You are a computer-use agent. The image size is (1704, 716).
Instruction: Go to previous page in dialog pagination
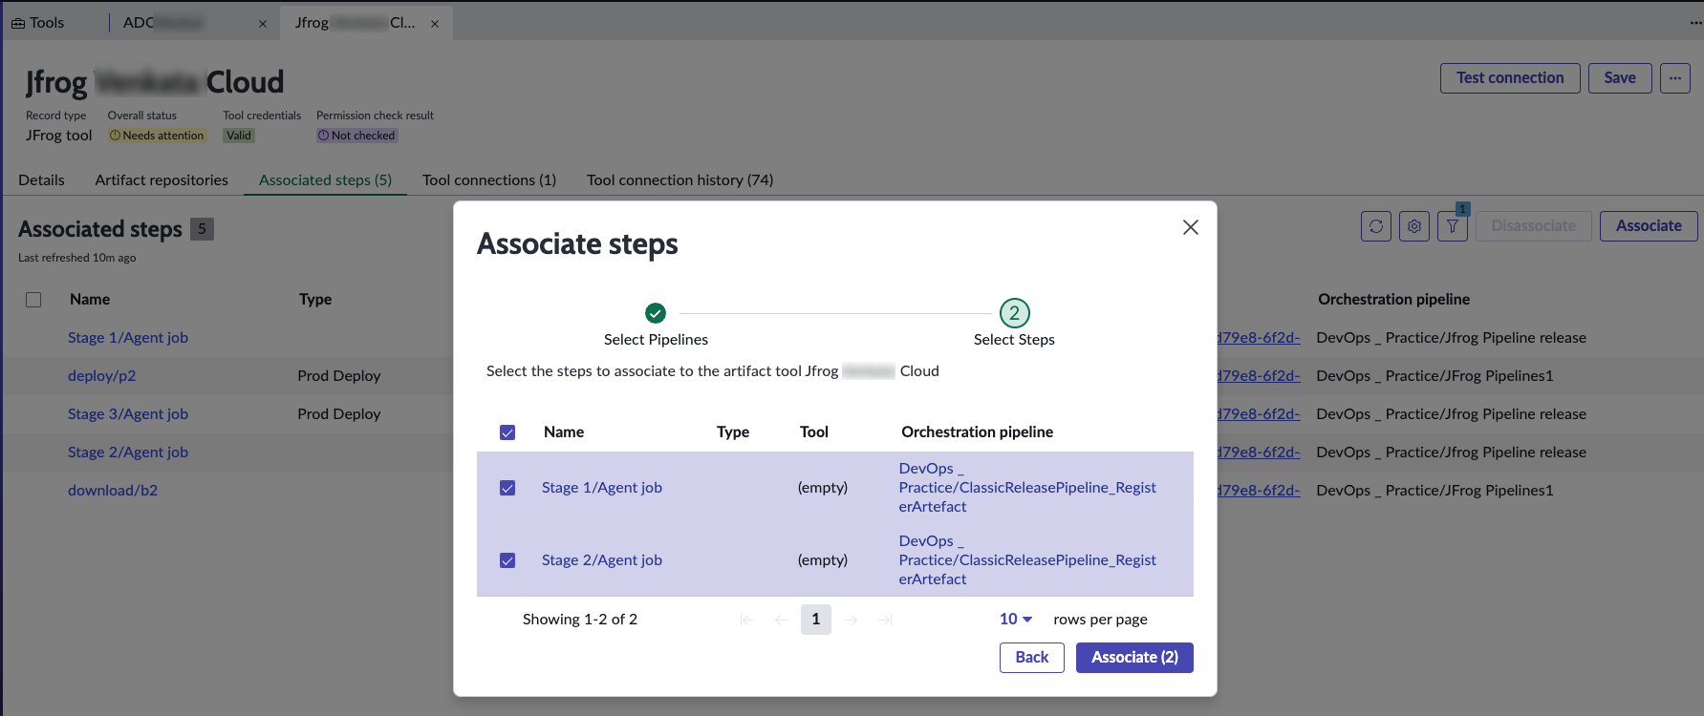pos(782,620)
